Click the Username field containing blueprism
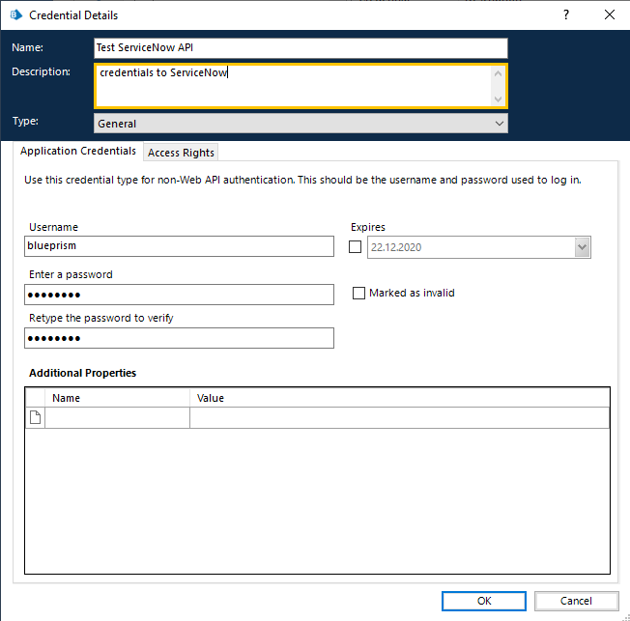Viewport: 630px width, 621px height. 179,247
